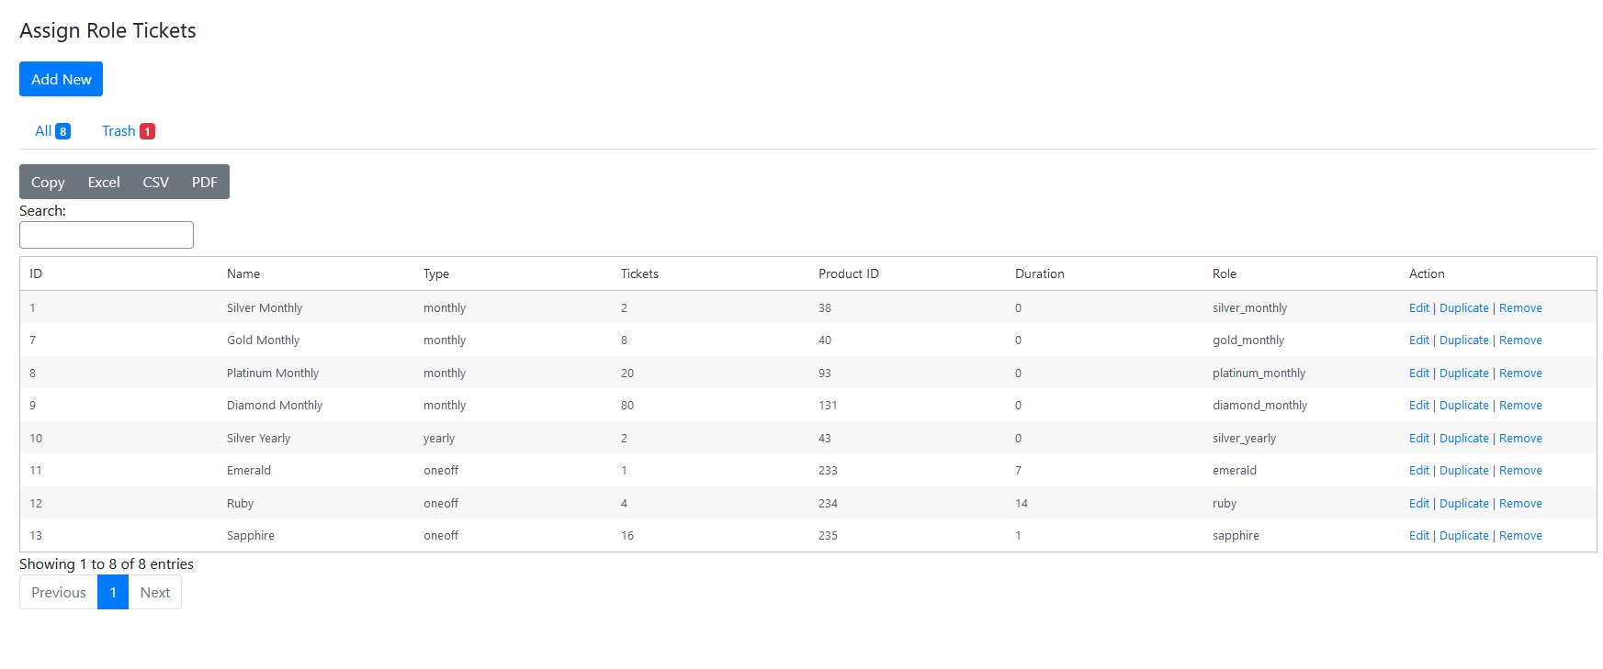Edit the Sapphire row

coord(1418,536)
